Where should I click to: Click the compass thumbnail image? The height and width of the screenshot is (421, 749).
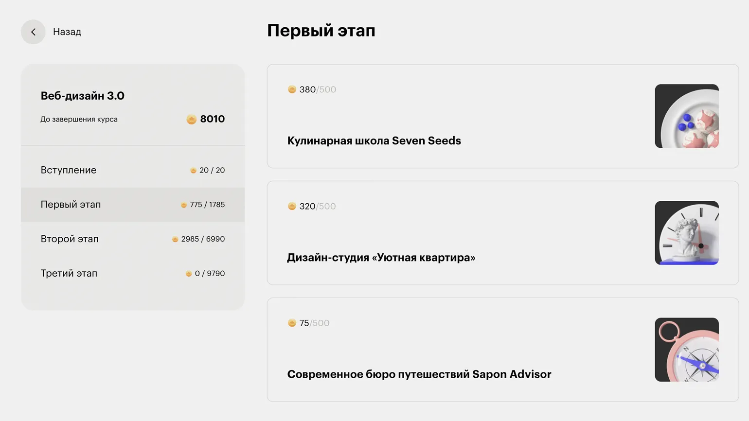686,350
